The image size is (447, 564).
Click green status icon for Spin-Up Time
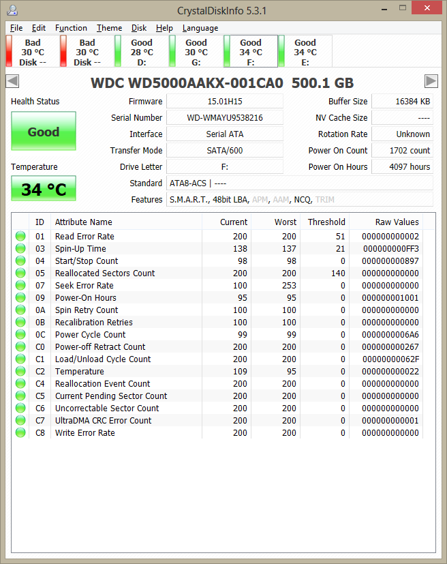point(20,248)
